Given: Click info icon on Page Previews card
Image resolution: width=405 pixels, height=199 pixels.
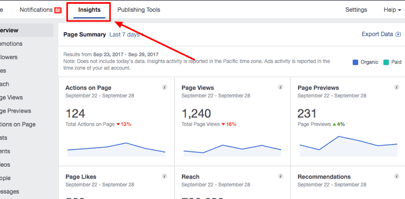Looking at the screenshot, I should point(396,87).
